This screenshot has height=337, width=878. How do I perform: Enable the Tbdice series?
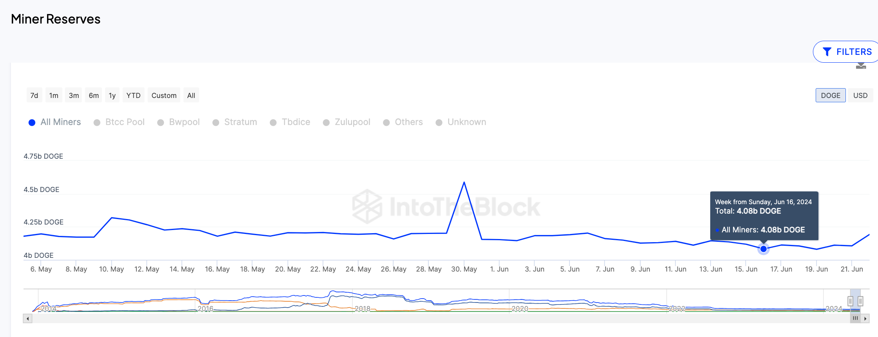(290, 122)
